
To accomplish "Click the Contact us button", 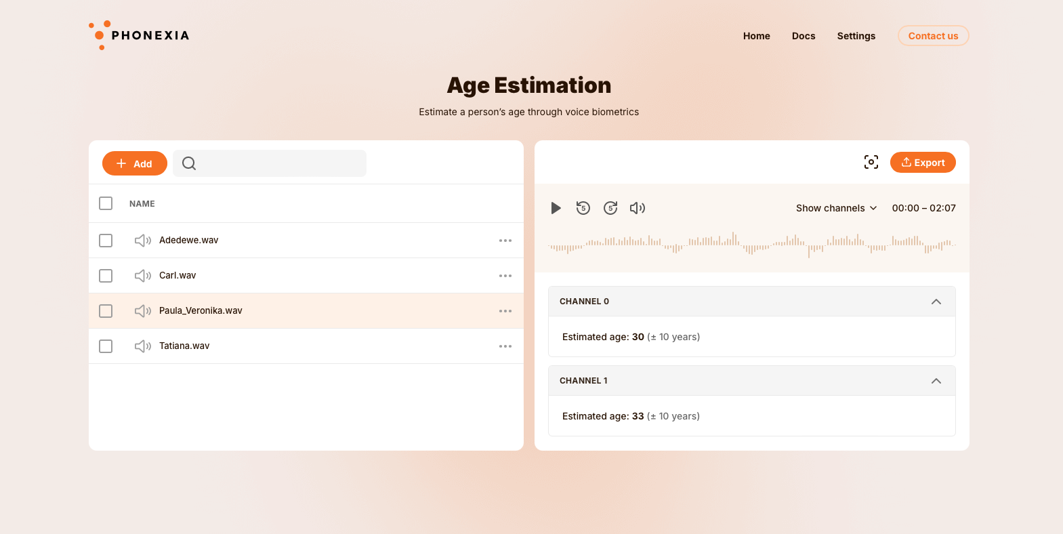I will pyautogui.click(x=934, y=36).
